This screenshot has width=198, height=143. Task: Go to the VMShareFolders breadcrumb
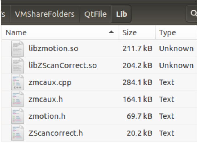coord(45,14)
